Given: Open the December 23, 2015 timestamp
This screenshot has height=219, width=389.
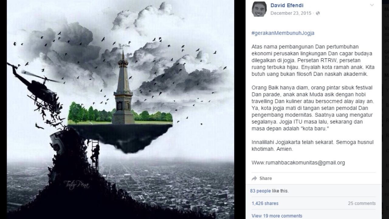Looking at the screenshot, I should click(x=291, y=13).
